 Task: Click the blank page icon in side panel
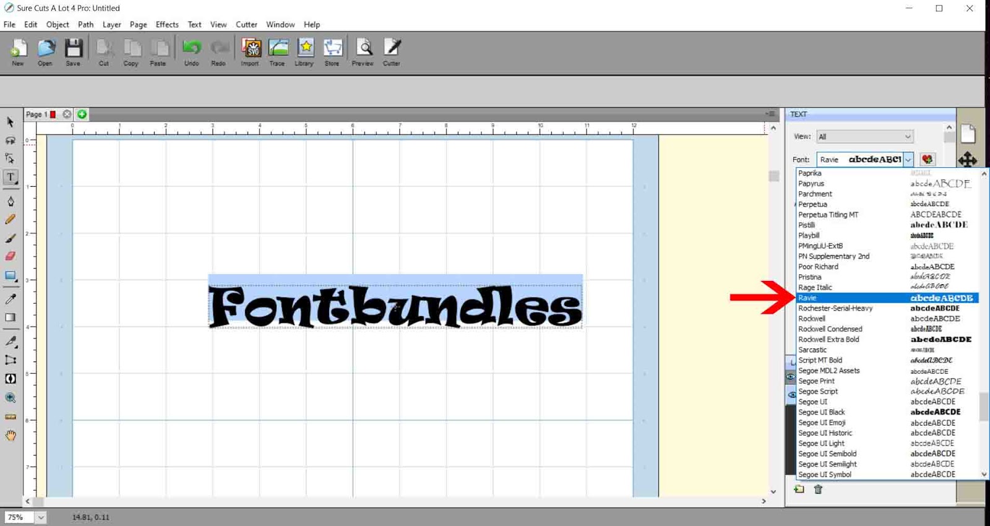[968, 133]
